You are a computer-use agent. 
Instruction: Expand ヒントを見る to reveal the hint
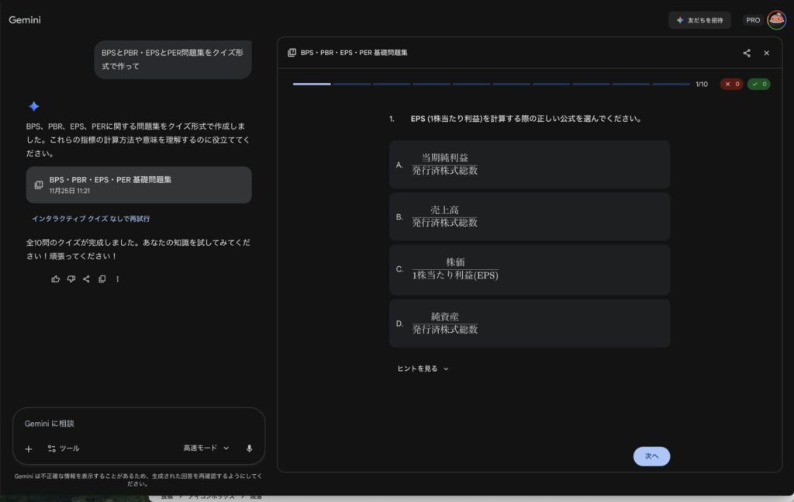click(x=417, y=368)
